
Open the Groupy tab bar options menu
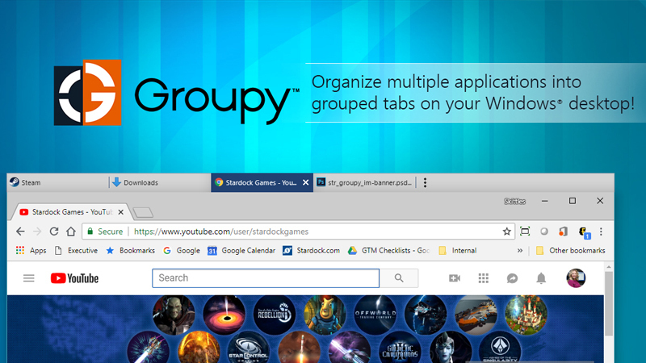pyautogui.click(x=425, y=182)
